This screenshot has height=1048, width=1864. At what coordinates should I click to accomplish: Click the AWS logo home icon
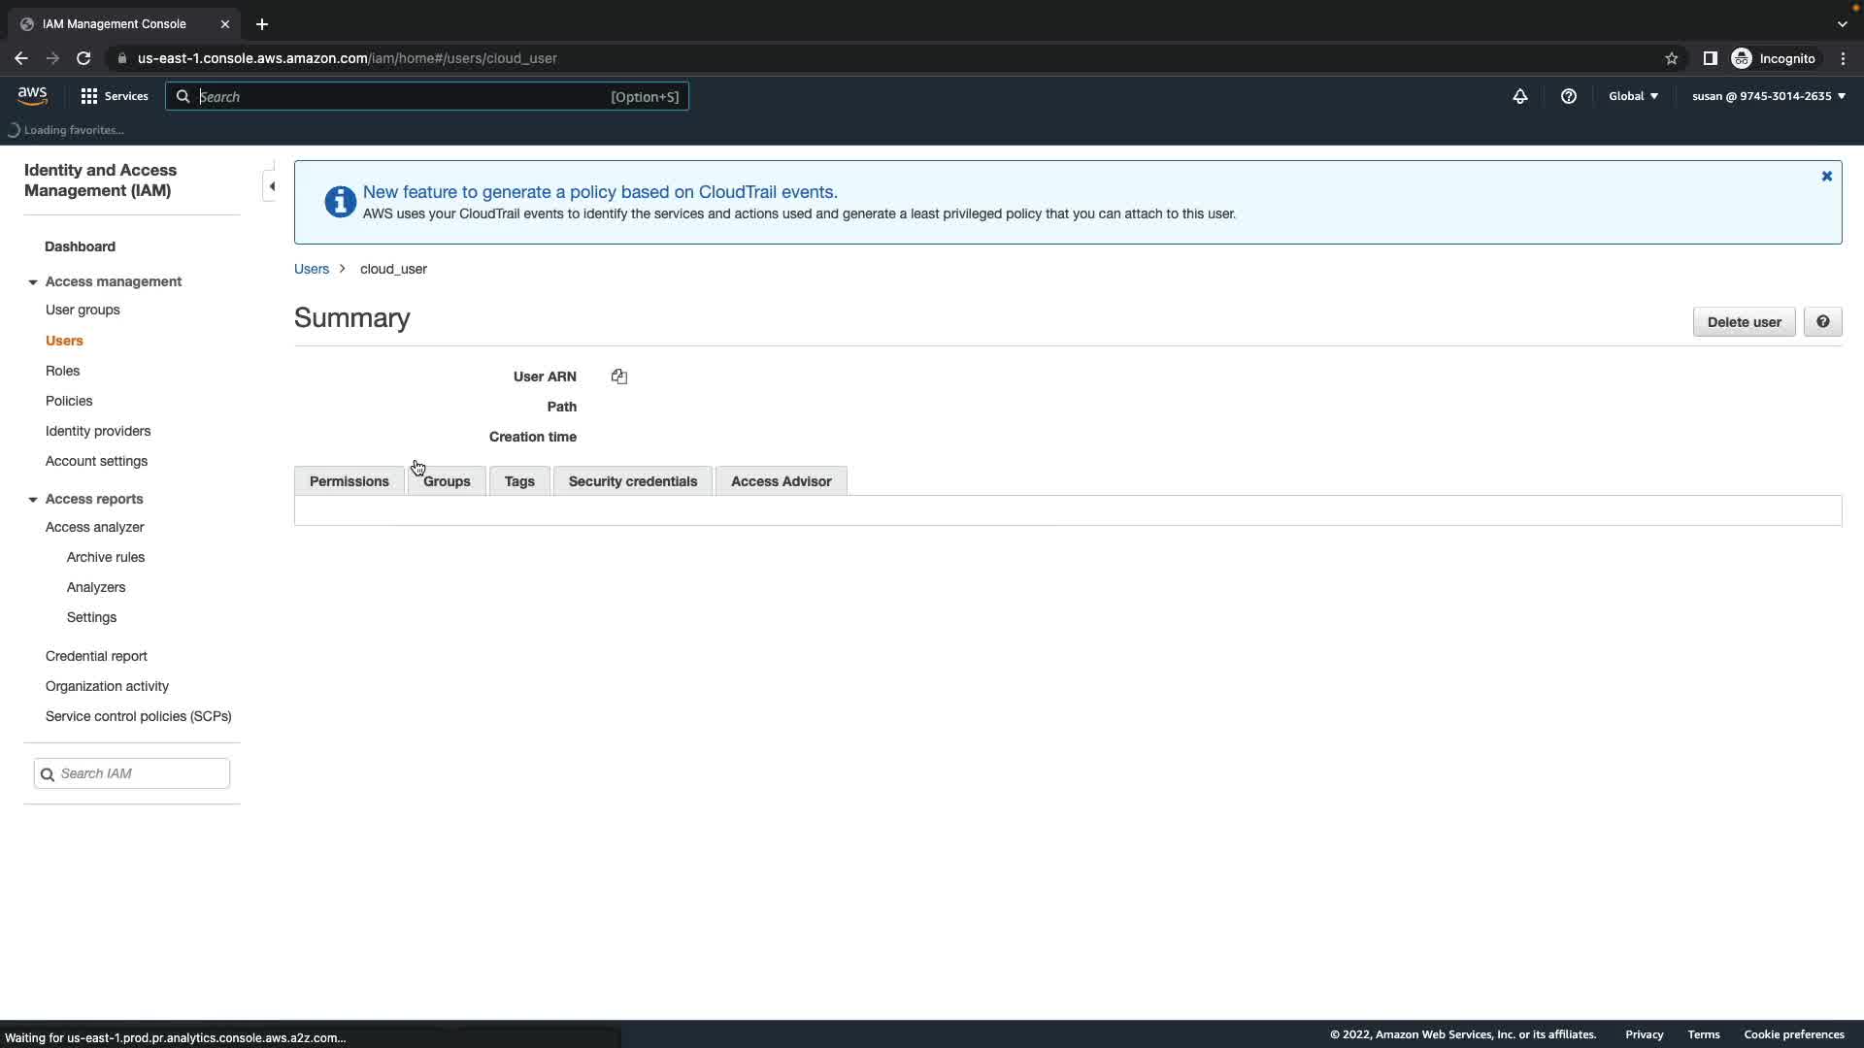[32, 95]
